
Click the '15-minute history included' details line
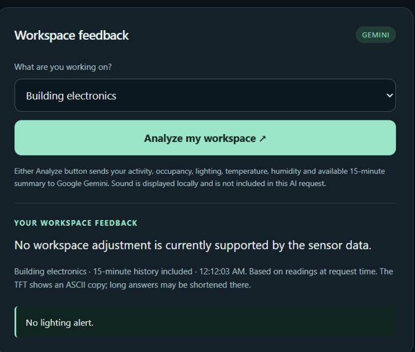pos(204,278)
